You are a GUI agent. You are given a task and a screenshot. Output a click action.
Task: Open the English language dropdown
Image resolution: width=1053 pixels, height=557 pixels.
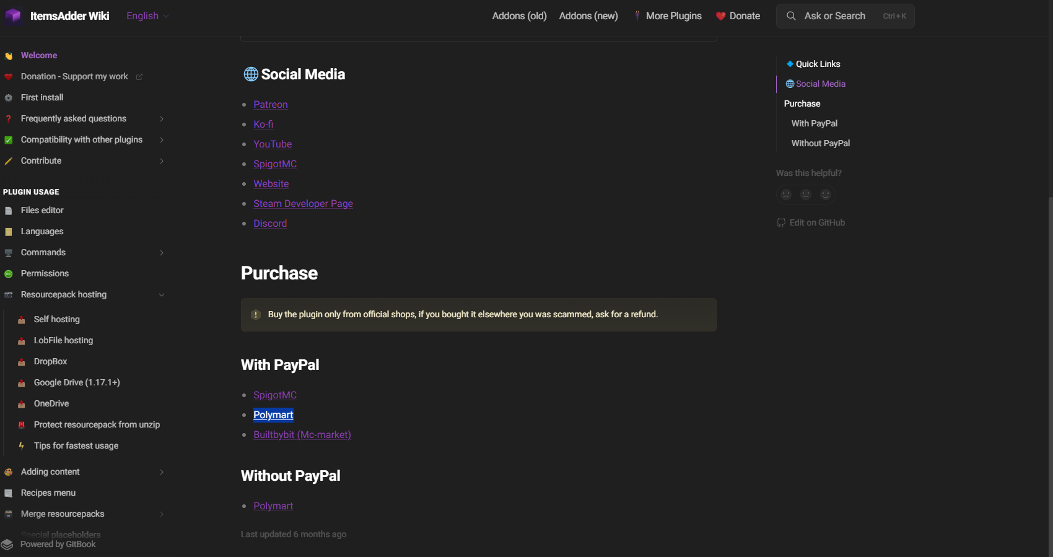(x=147, y=16)
